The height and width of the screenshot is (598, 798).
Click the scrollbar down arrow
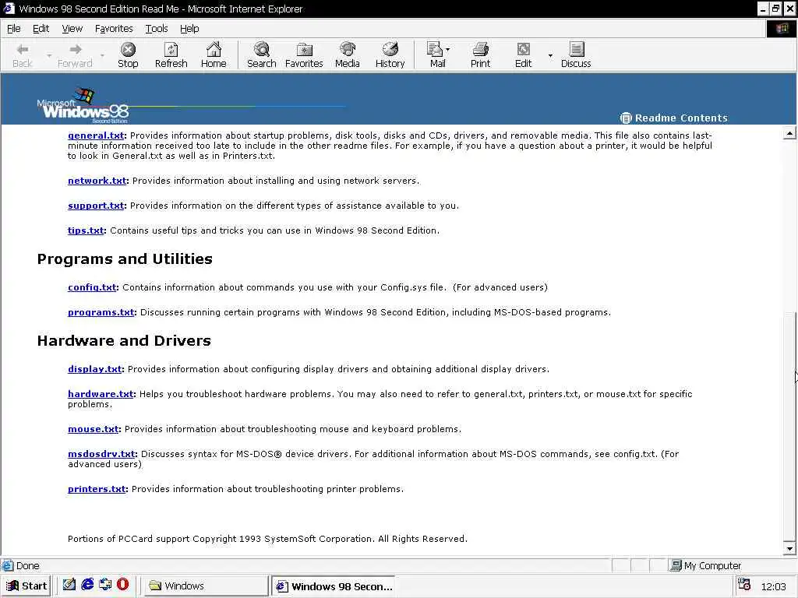click(789, 549)
